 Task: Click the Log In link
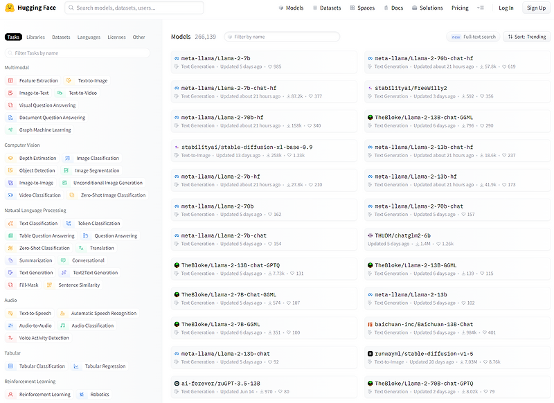pyautogui.click(x=506, y=8)
